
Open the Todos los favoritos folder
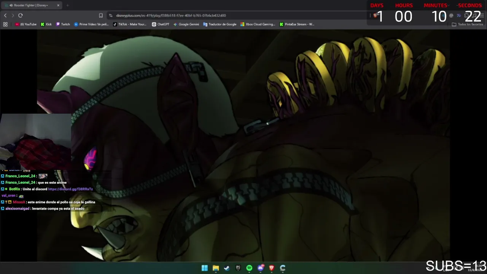point(467,24)
